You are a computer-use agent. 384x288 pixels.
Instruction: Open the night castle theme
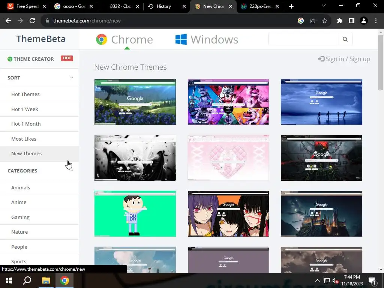tap(321, 214)
